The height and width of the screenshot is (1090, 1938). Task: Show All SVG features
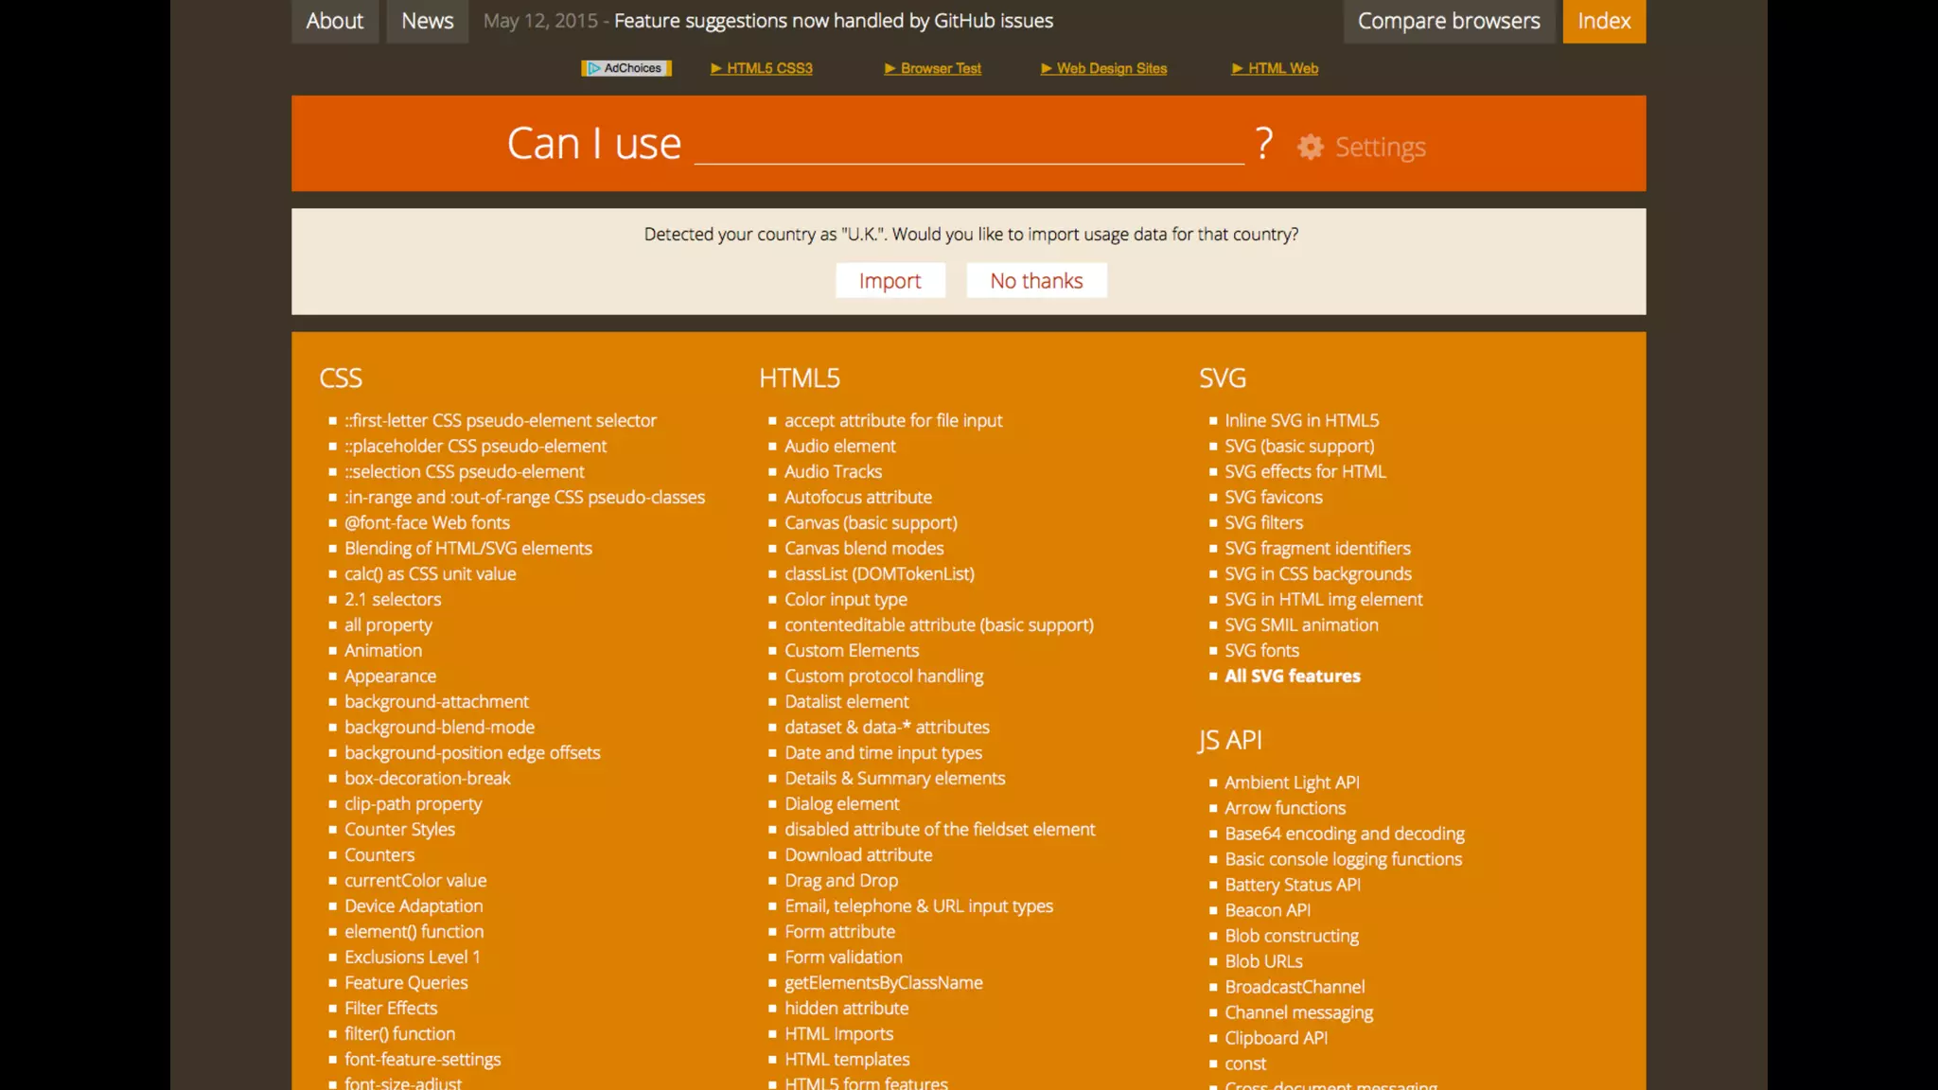point(1292,676)
